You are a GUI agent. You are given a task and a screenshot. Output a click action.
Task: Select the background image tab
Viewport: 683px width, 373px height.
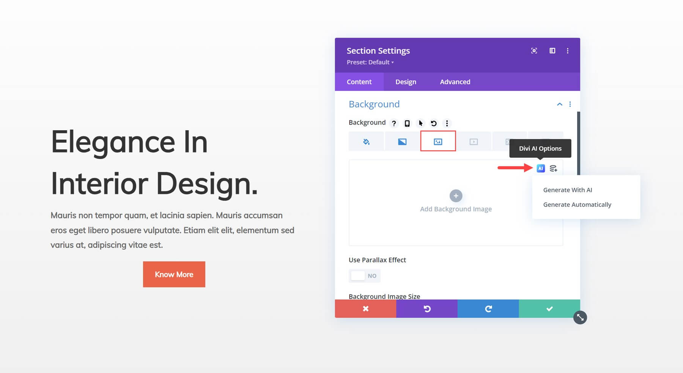[438, 142]
